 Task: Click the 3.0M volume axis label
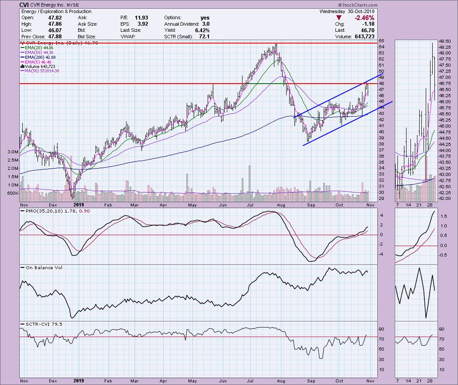[x=13, y=152]
